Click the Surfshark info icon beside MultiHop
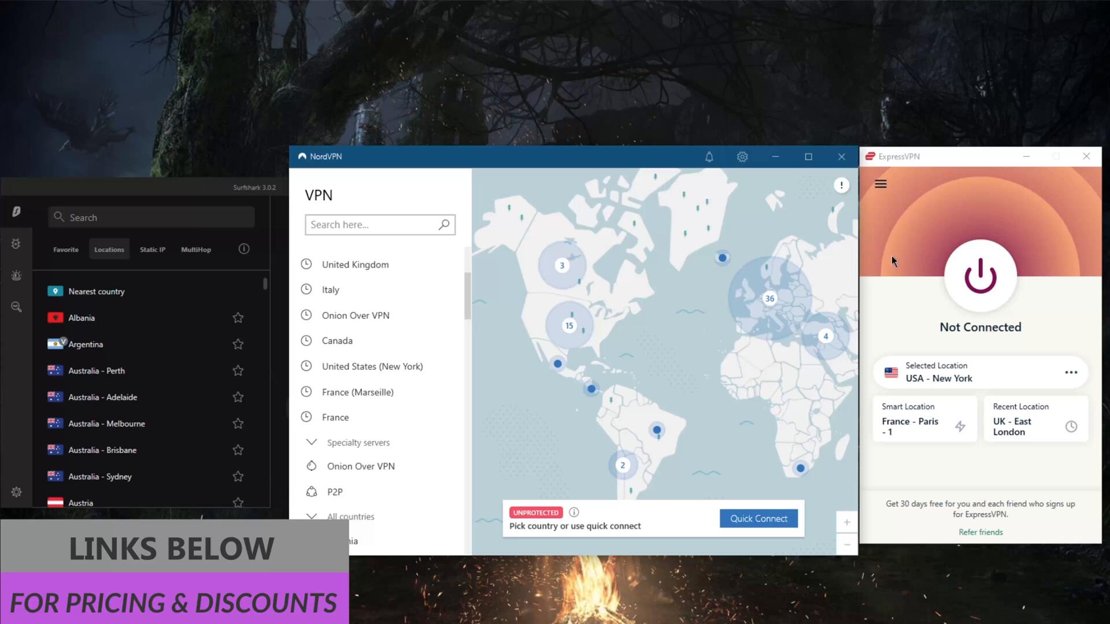This screenshot has width=1110, height=624. [x=244, y=249]
